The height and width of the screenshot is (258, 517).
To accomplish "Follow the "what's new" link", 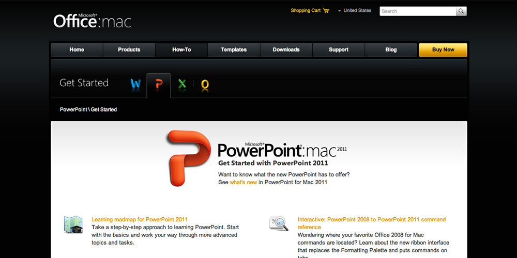I will (x=243, y=182).
